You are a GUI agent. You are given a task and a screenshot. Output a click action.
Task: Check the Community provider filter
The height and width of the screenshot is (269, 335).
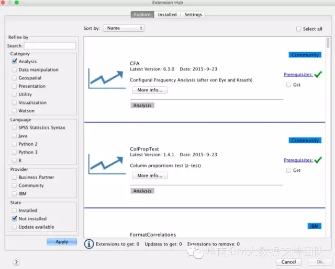pos(14,185)
